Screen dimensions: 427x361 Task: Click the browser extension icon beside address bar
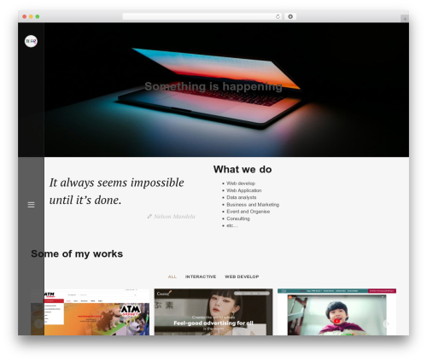[x=290, y=16]
